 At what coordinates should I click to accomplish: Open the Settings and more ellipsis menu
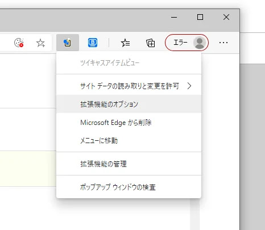click(223, 43)
